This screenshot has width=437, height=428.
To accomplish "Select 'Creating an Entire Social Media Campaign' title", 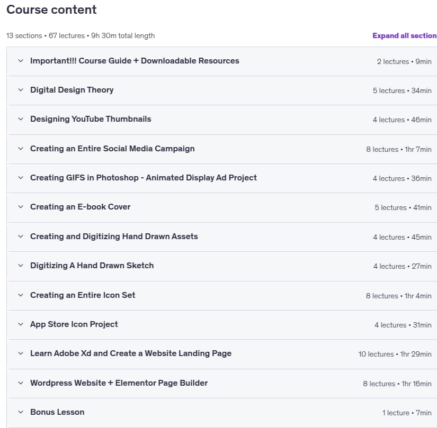I will point(112,149).
